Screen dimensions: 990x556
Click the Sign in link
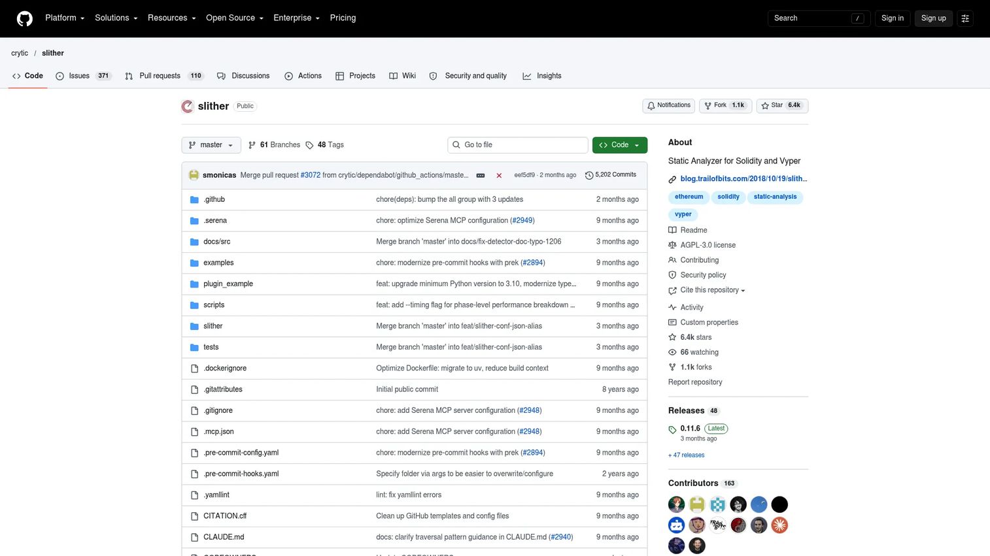click(892, 18)
